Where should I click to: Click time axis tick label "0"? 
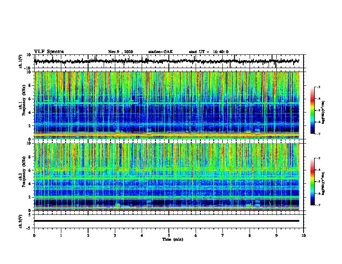click(34, 236)
